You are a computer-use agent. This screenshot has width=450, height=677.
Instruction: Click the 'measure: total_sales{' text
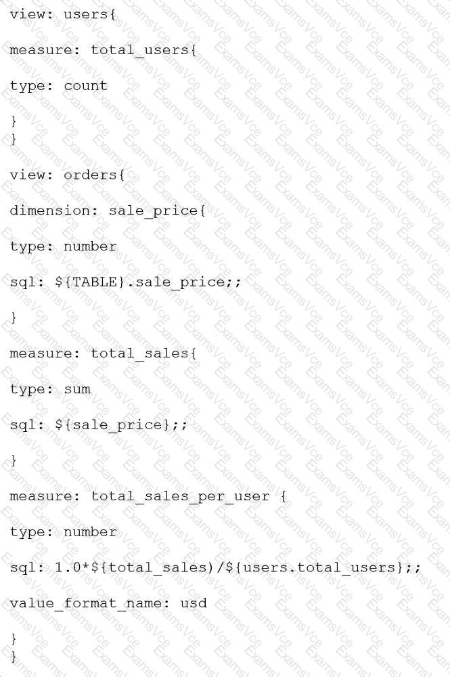103,353
